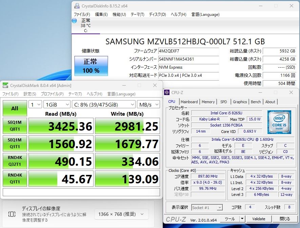Image resolution: width=300 pixels, height=228 pixels.
Task: Open 設定(S) menu in CrystalDiskMark
Action: pyautogui.click(x=29, y=94)
